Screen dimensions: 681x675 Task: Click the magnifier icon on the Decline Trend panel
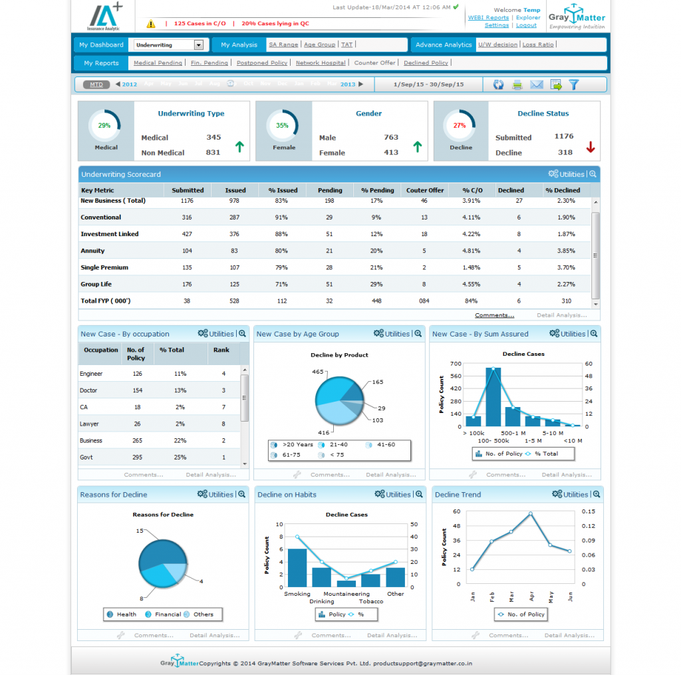(x=597, y=494)
